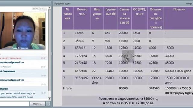This screenshot has height=108, width=193.
Task: Click the balance value 170000
Action: click(154, 78)
